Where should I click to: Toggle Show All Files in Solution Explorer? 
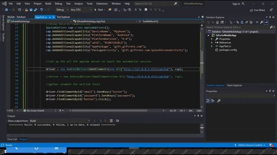coord(251,22)
